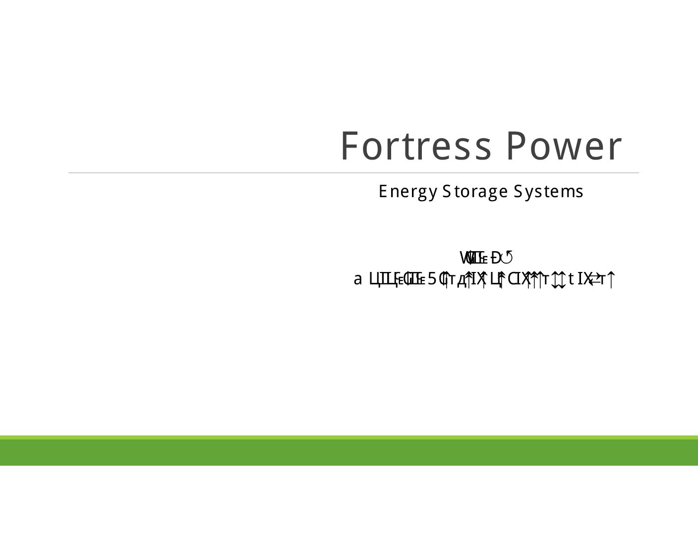Click the paired up-down arrows glyph
The width and height of the screenshot is (698, 539).
coord(558,280)
